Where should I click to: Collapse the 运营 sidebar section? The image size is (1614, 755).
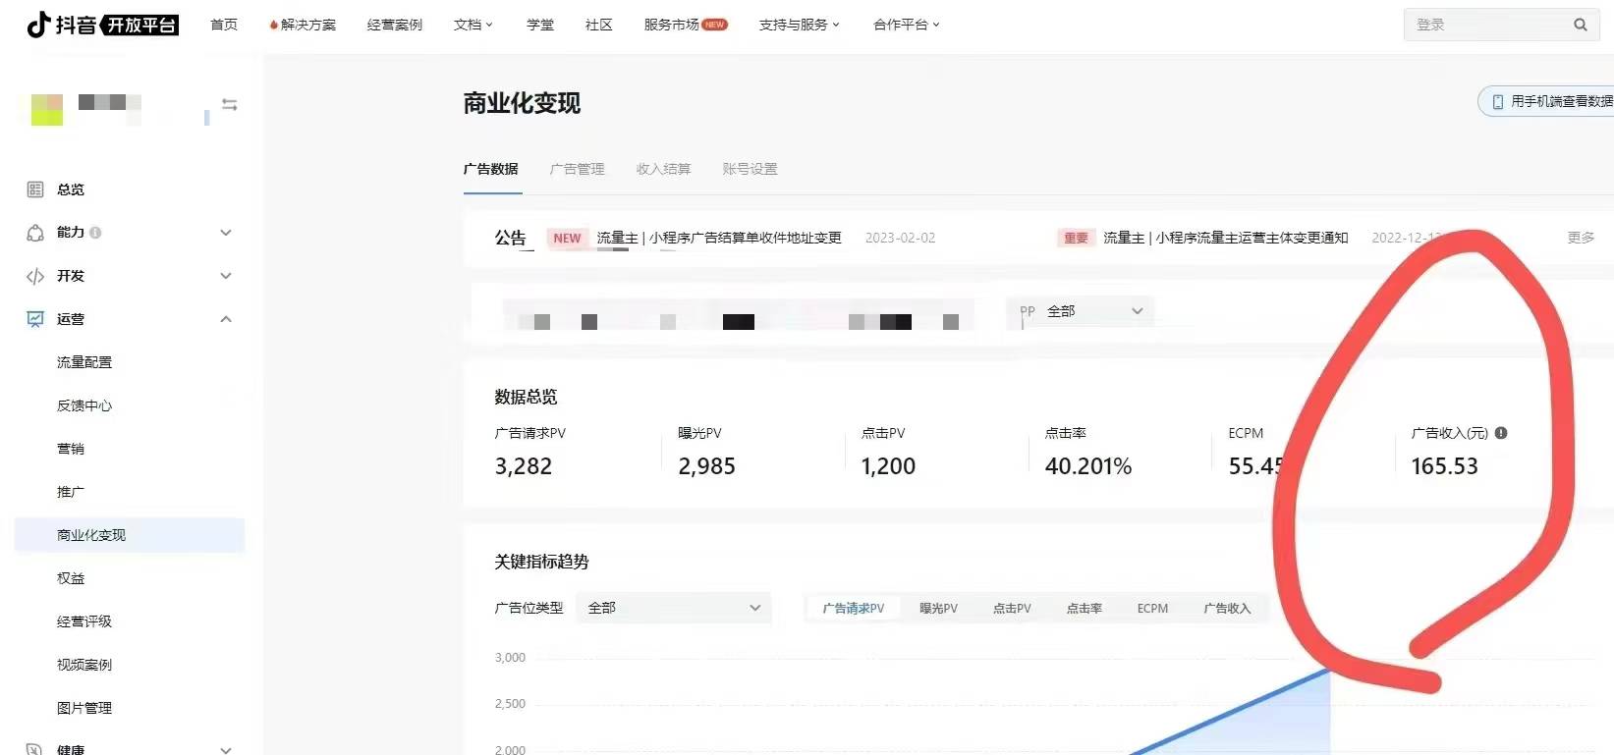[226, 319]
